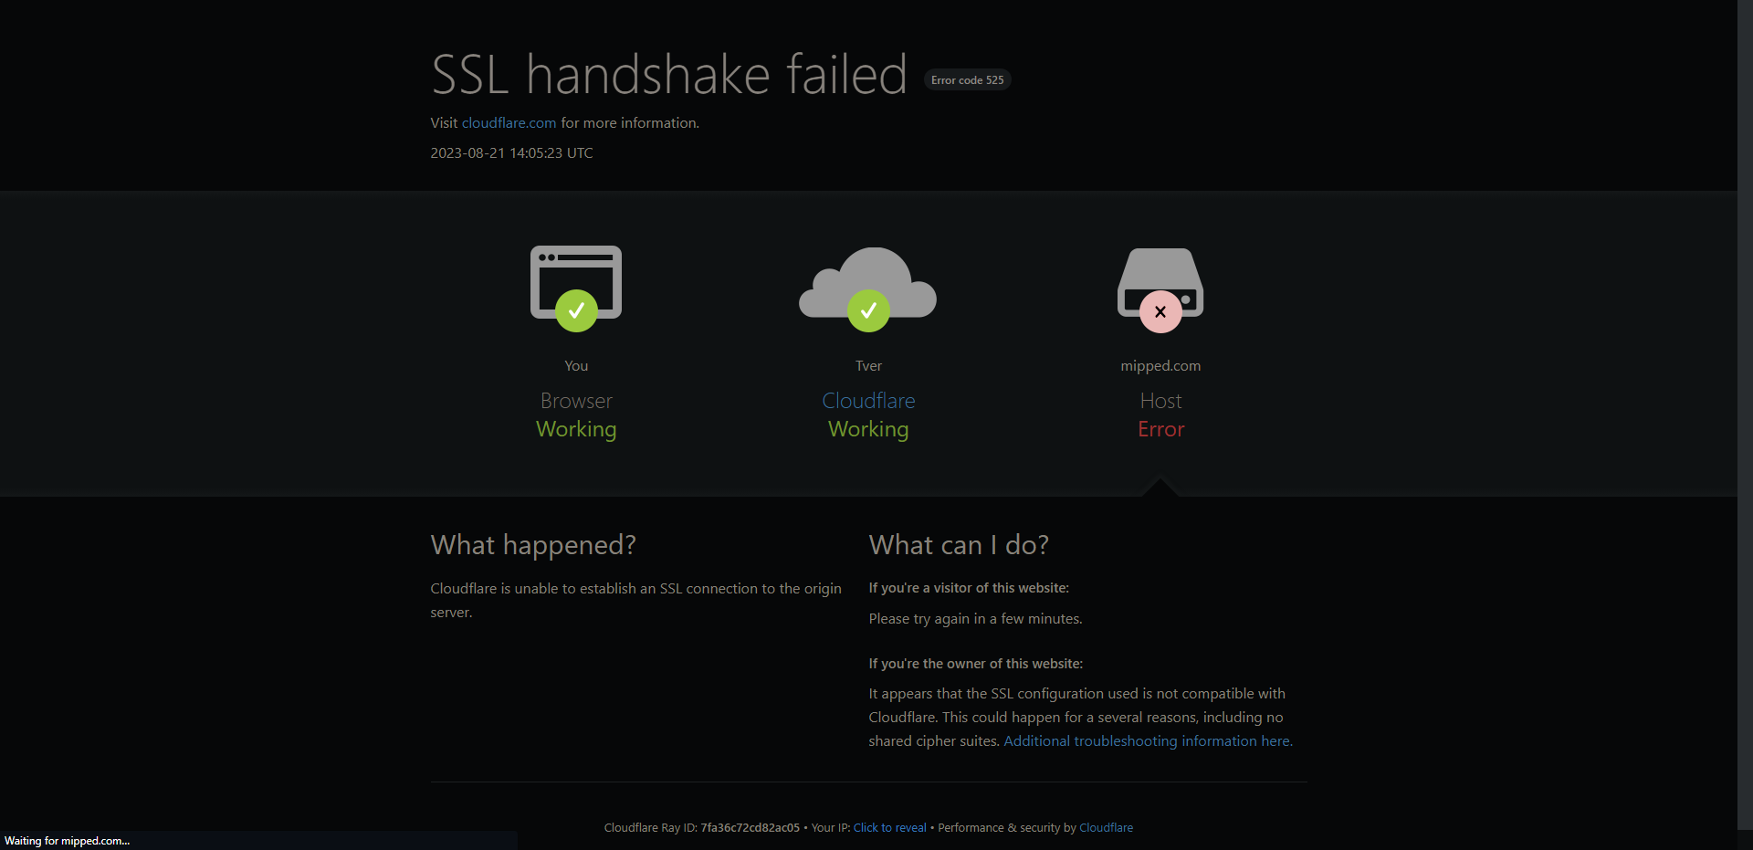
Task: Click the red X error badge
Action: 1160,311
